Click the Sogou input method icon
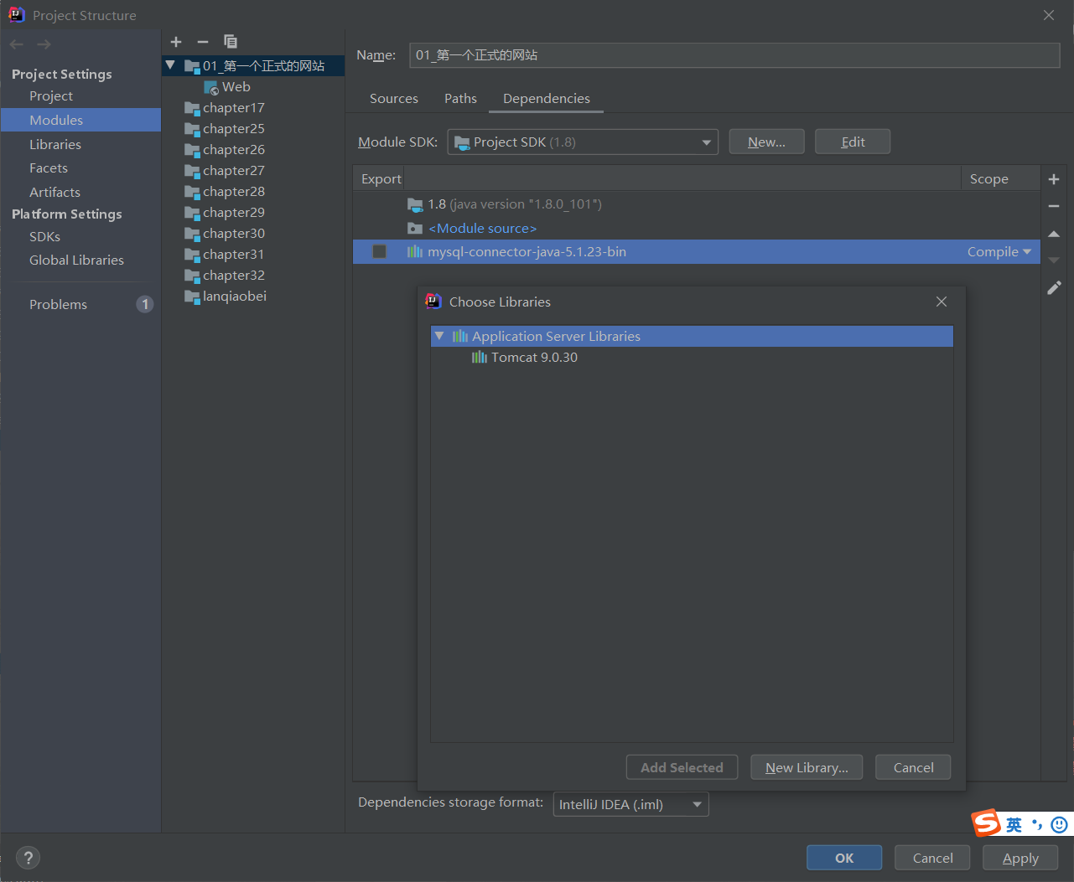Image resolution: width=1074 pixels, height=882 pixels. (x=986, y=823)
